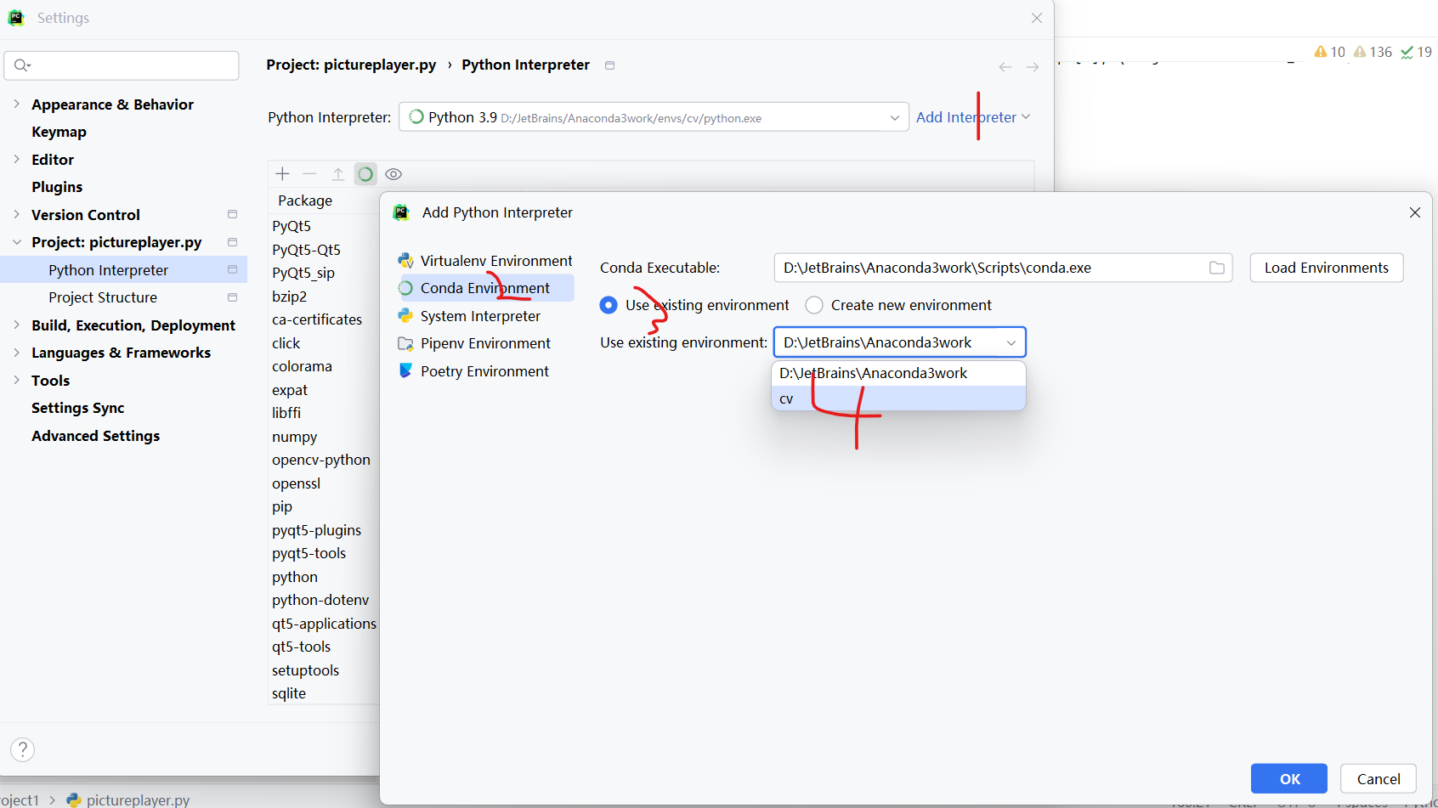1438x808 pixels.
Task: Open the Add Interpreter dropdown link
Action: (973, 117)
